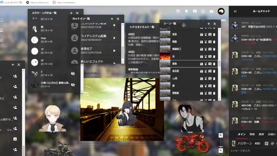Play the ライドシステム起動 cut-in

click(114, 38)
